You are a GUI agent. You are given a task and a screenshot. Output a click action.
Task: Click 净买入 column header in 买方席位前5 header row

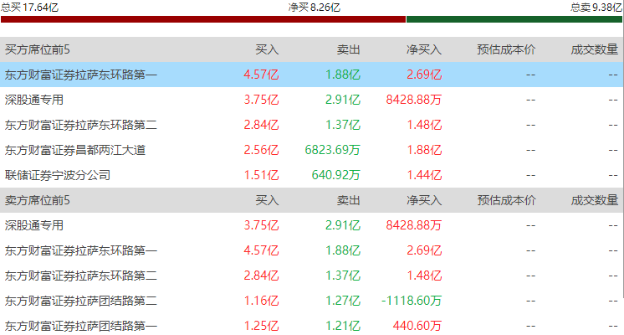[x=424, y=49]
